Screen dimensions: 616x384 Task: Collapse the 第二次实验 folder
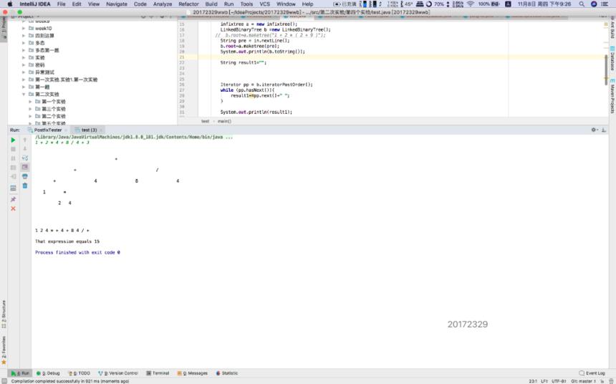24,95
